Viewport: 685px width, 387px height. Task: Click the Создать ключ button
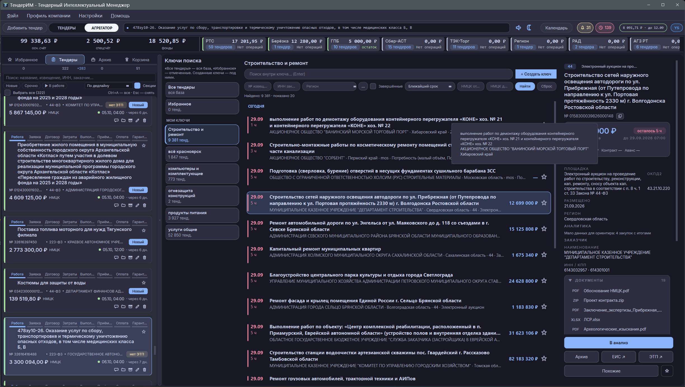(x=536, y=74)
